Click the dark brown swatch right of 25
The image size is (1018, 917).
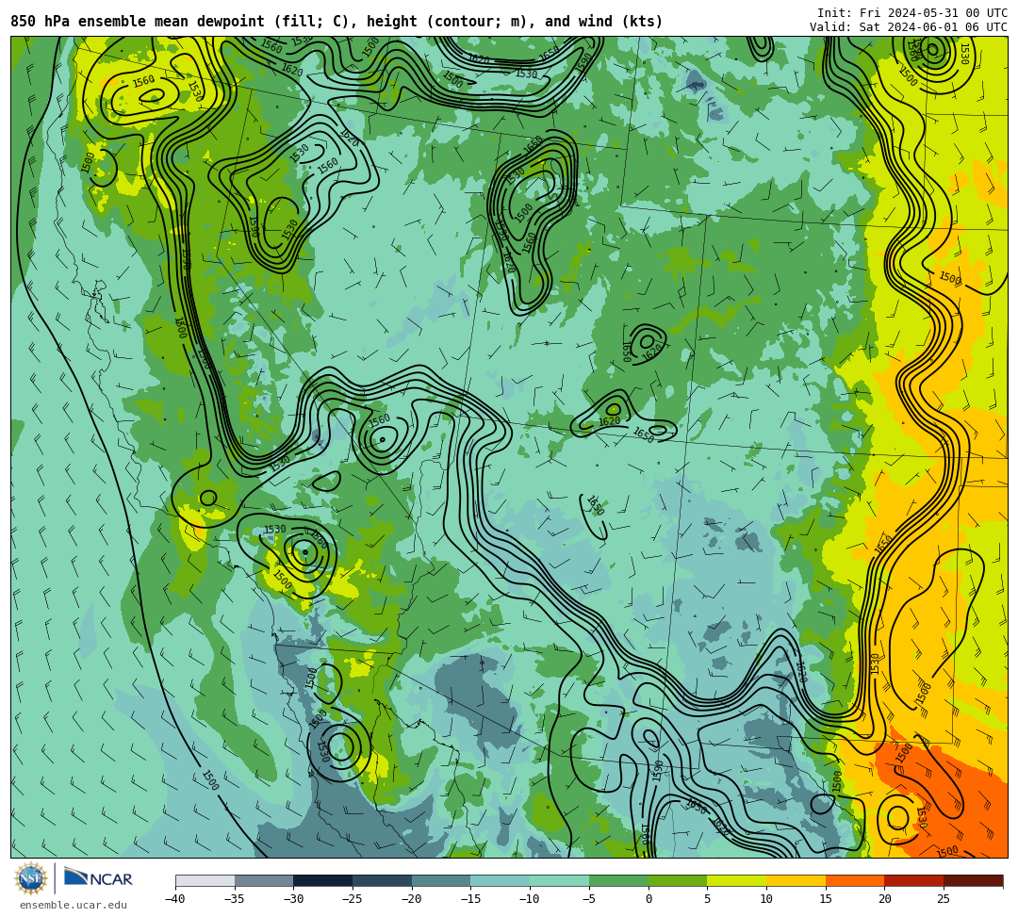973,880
